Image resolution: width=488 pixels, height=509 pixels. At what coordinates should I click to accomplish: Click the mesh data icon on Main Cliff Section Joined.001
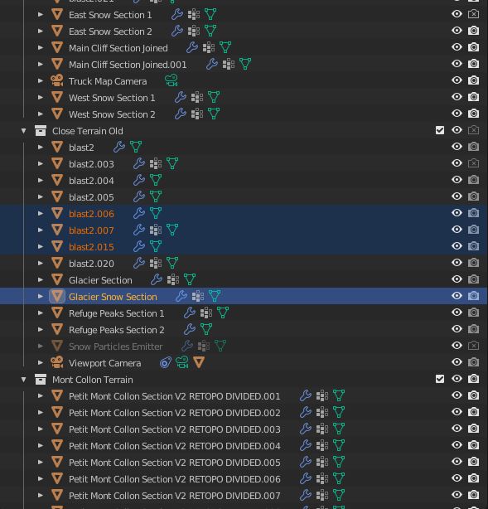point(245,65)
